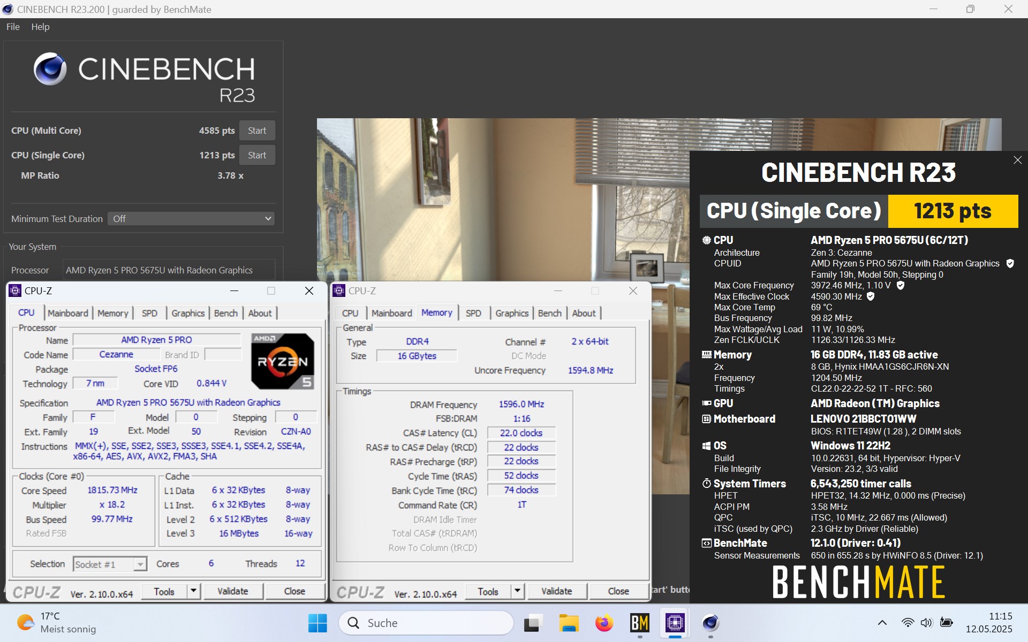Click Validate in the left CPU-Z window
This screenshot has height=642, width=1028.
point(232,591)
